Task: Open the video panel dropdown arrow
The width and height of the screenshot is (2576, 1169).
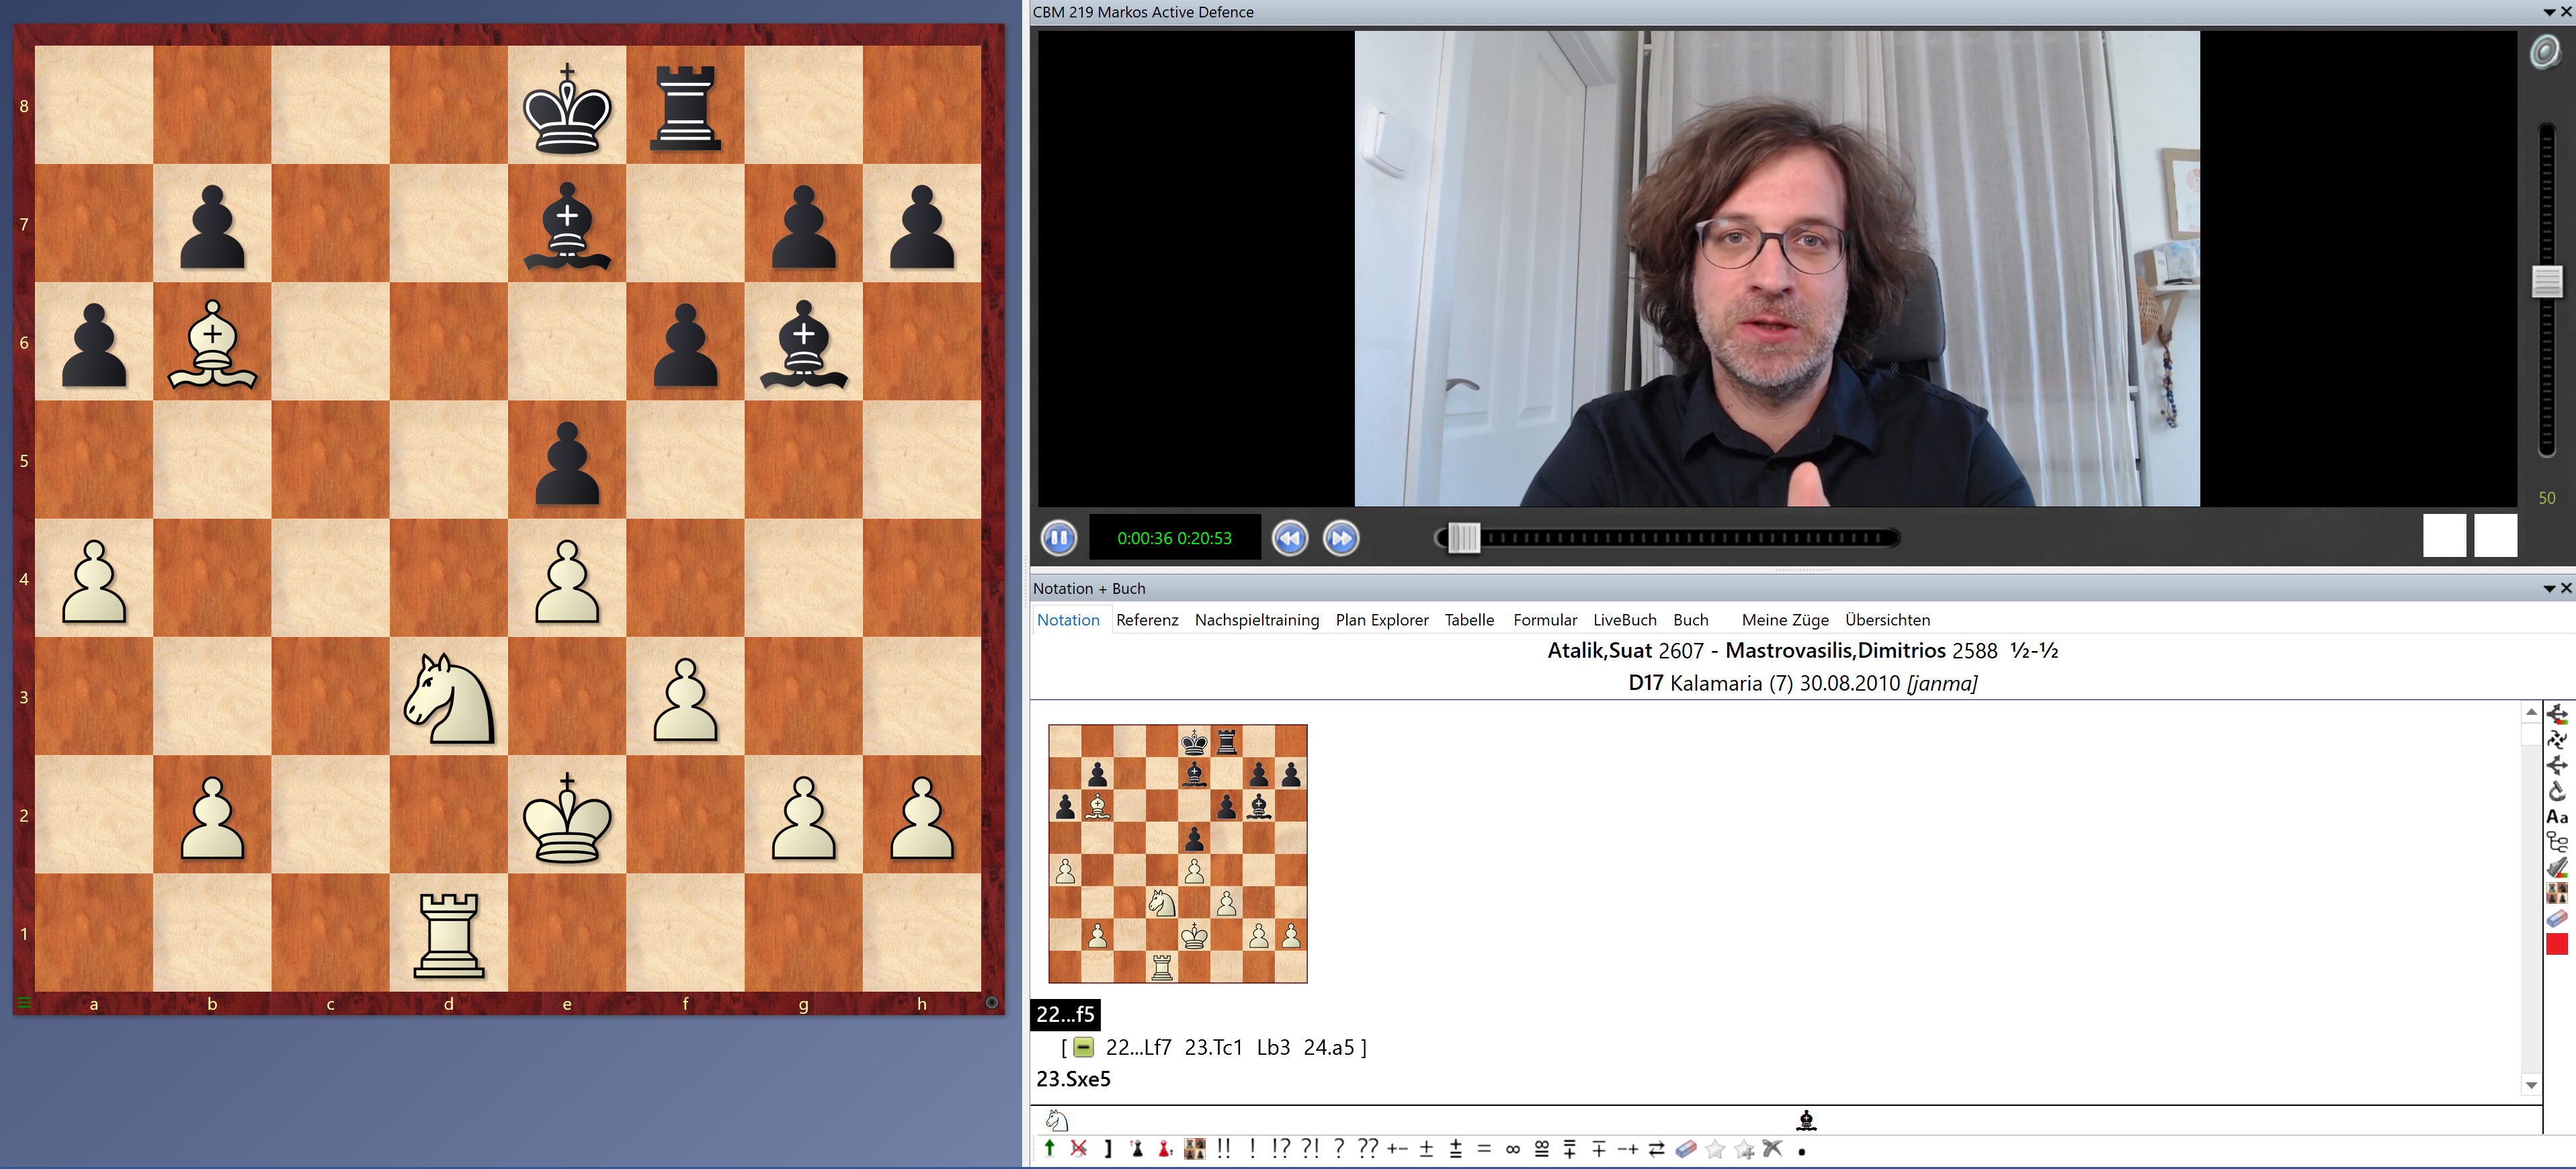Action: click(x=2549, y=12)
